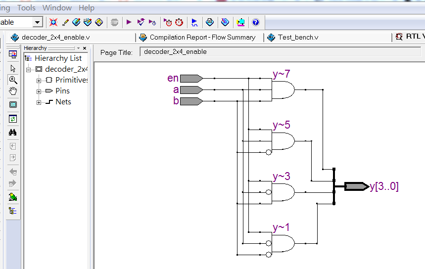Select the en input pin in schematic
The height and width of the screenshot is (269, 425).
coord(191,78)
